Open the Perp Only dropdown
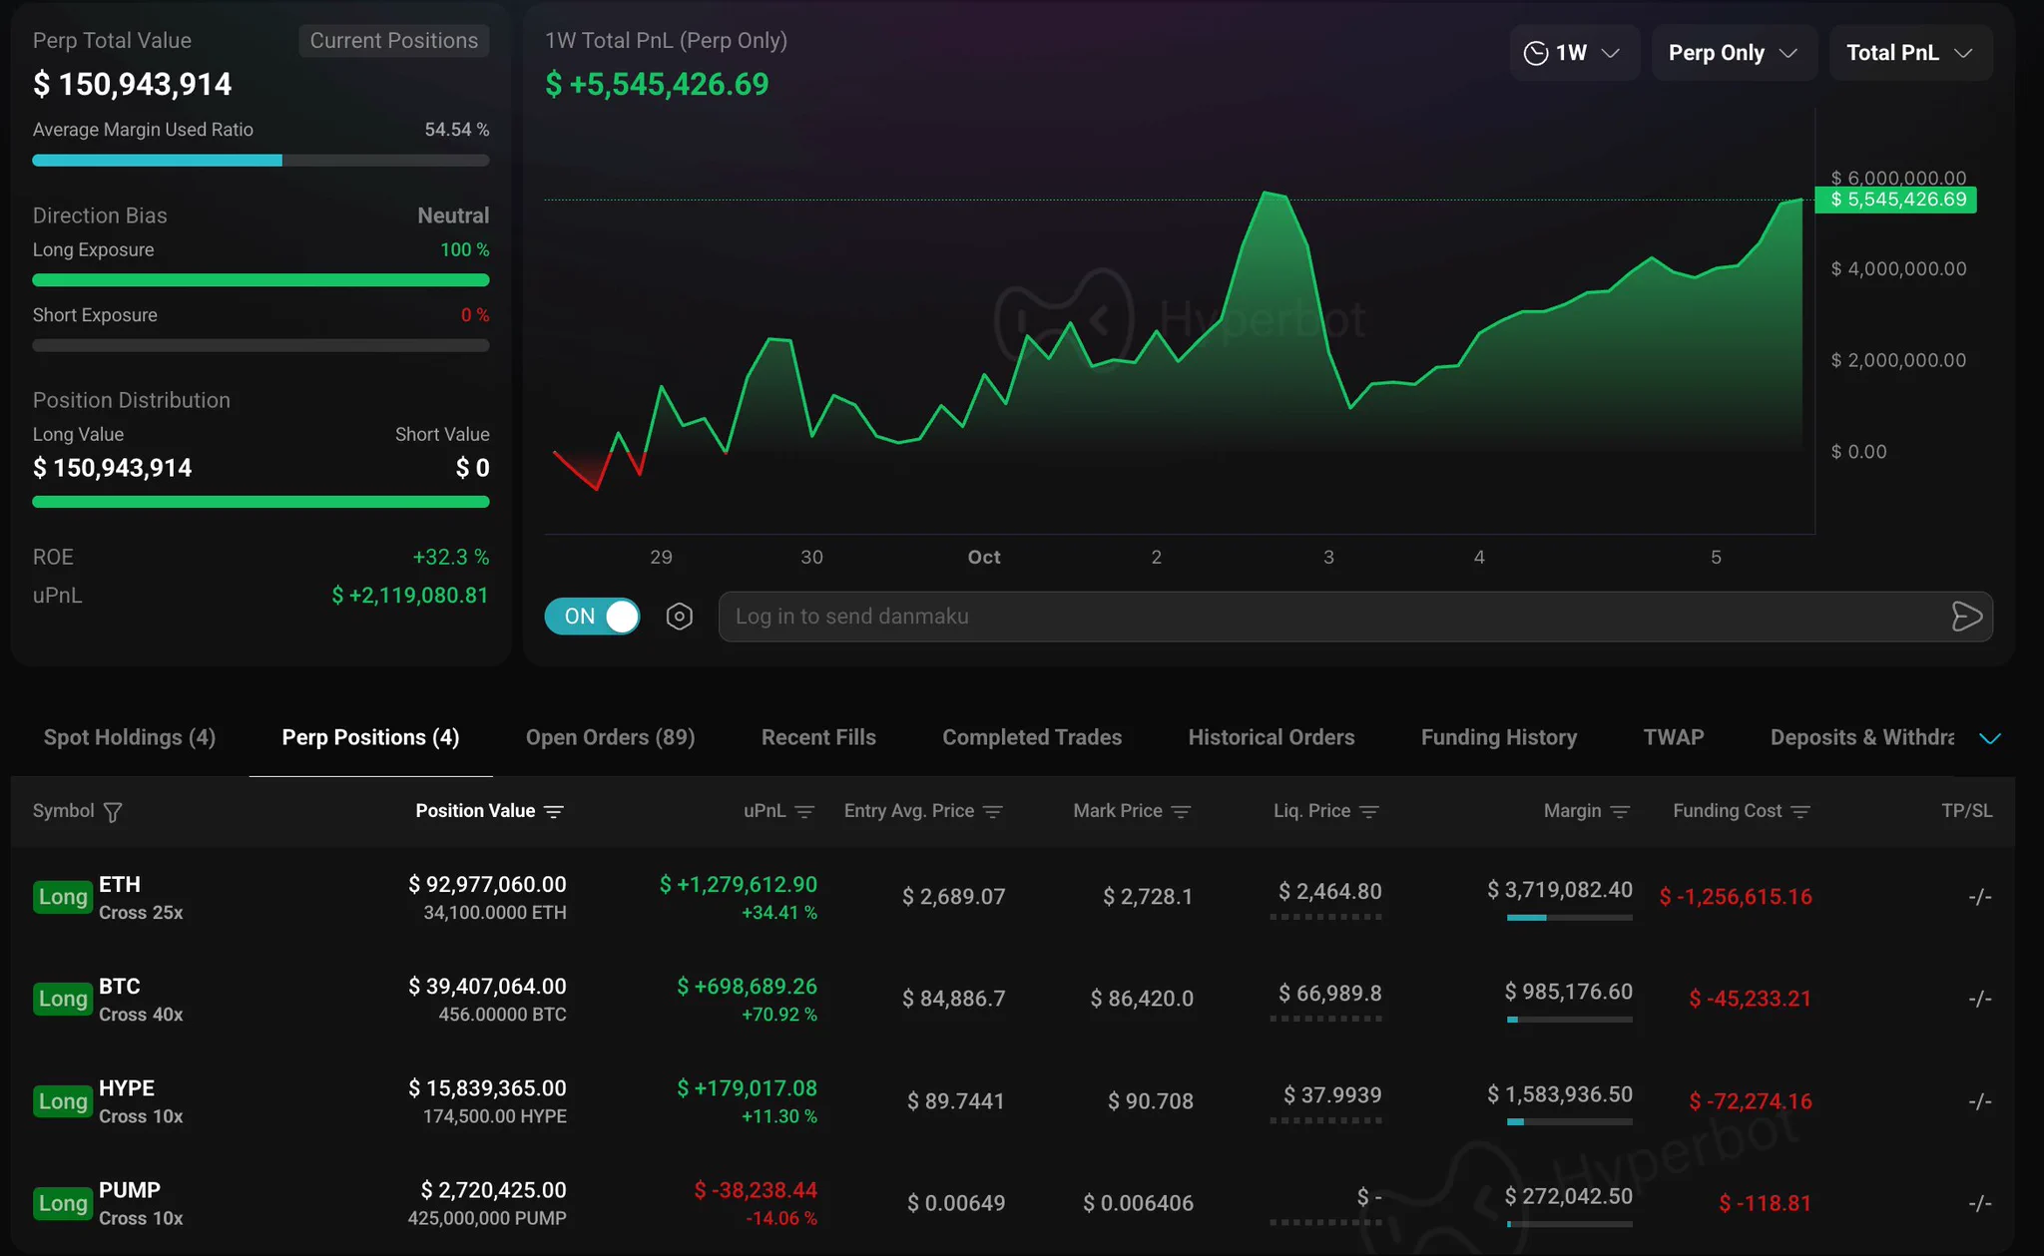This screenshot has height=1256, width=2044. (x=1734, y=53)
